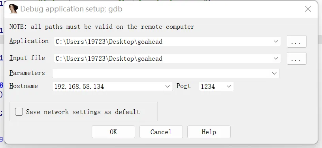Click into the empty Parameters field
This screenshot has height=148, width=322.
click(161, 73)
